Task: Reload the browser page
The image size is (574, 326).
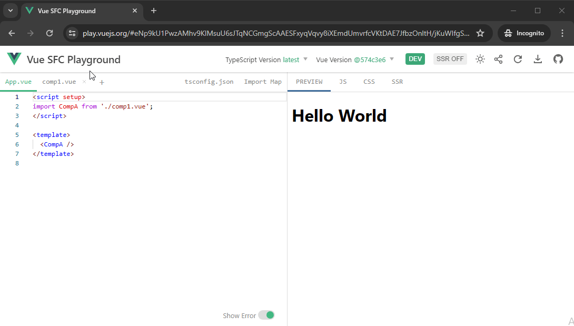Action: [50, 33]
